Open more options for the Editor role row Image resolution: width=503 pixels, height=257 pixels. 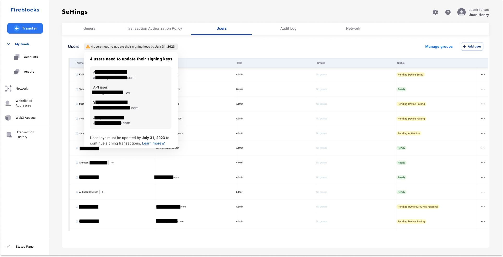coord(483,192)
